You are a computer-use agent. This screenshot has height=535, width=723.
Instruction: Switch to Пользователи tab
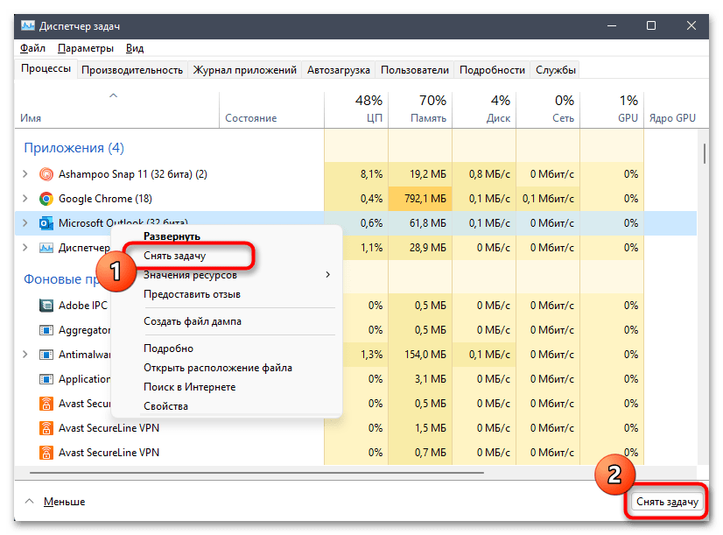(415, 70)
